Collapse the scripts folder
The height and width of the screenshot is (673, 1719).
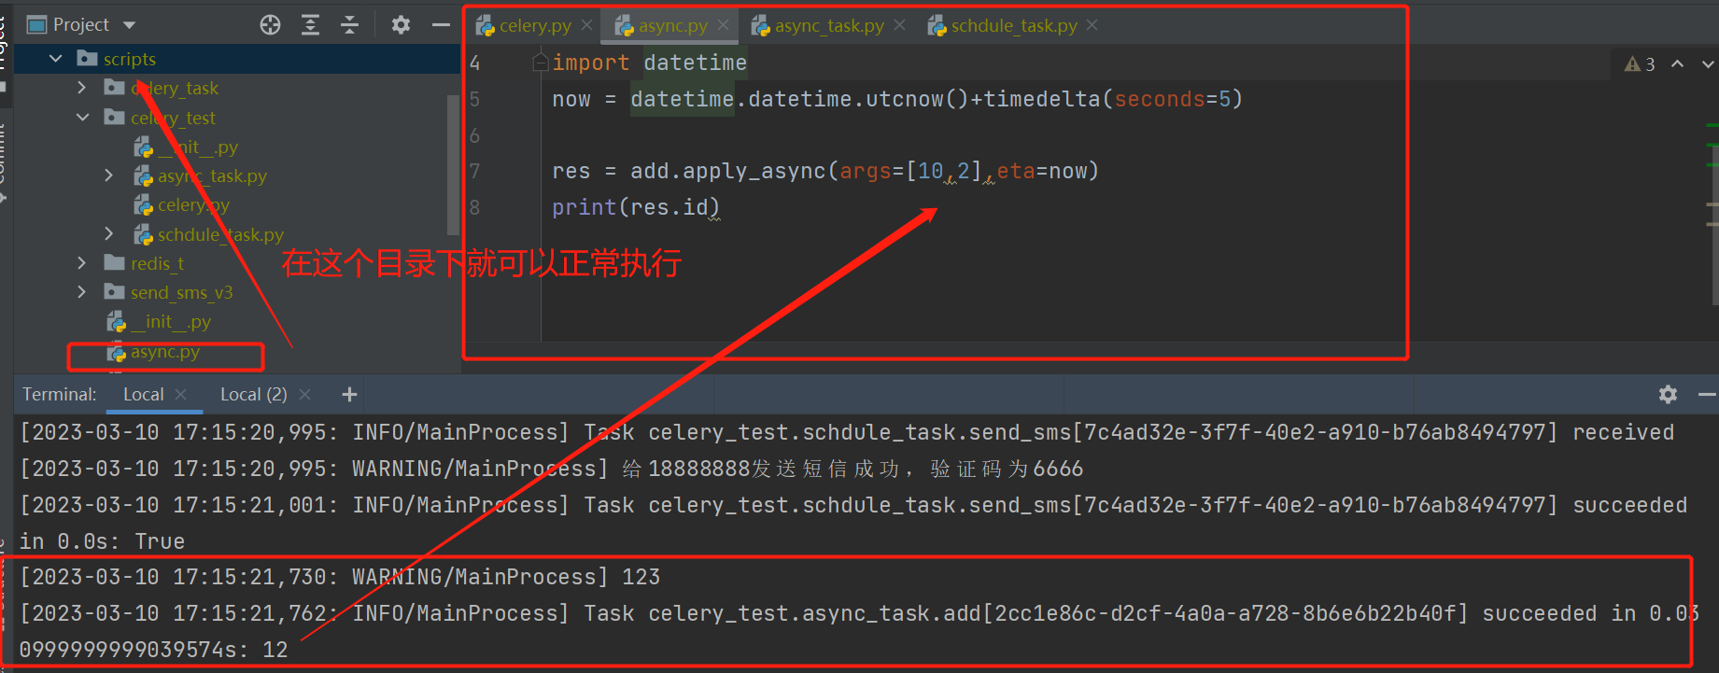pyautogui.click(x=56, y=59)
